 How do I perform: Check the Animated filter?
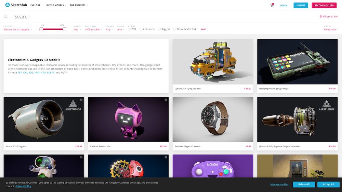coord(141,29)
